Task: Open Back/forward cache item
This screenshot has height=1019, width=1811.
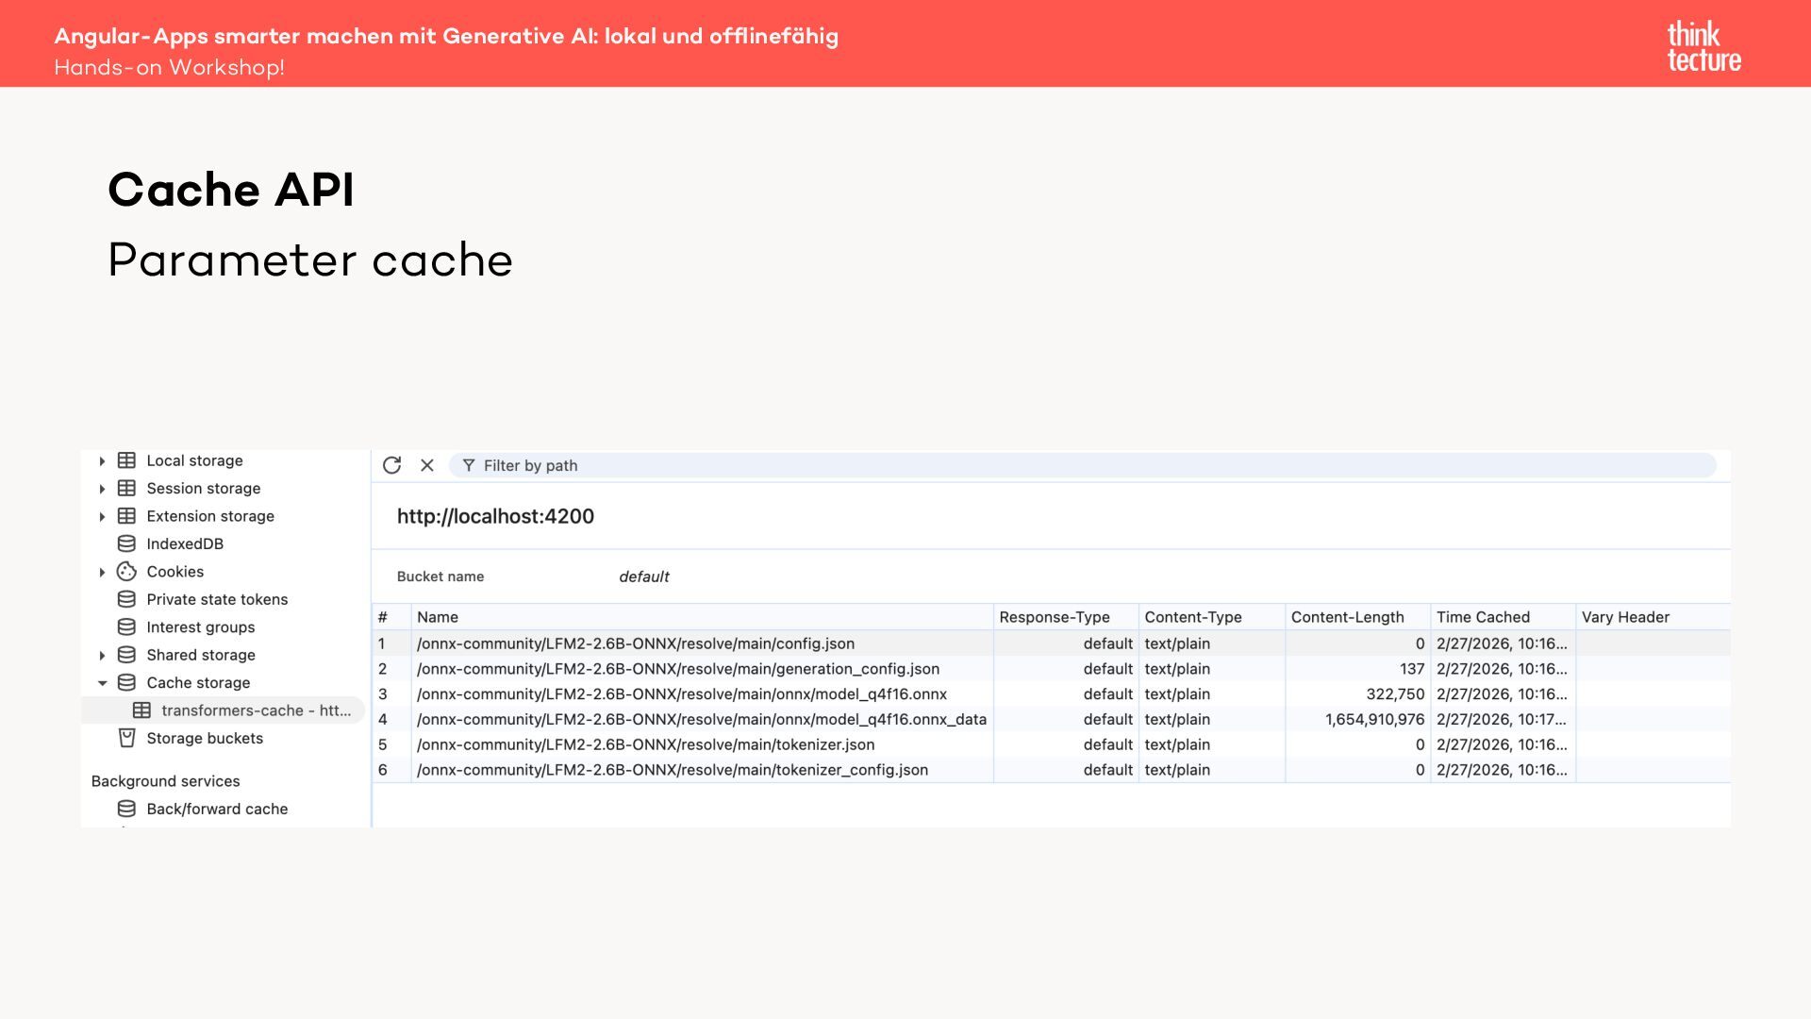Action: pos(217,809)
